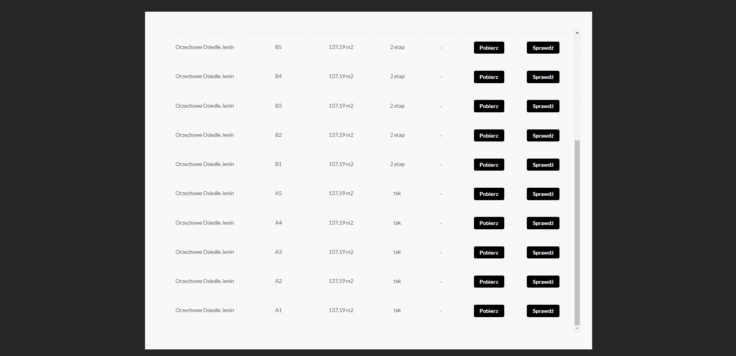Open Sprawdź for unit B1

point(543,165)
